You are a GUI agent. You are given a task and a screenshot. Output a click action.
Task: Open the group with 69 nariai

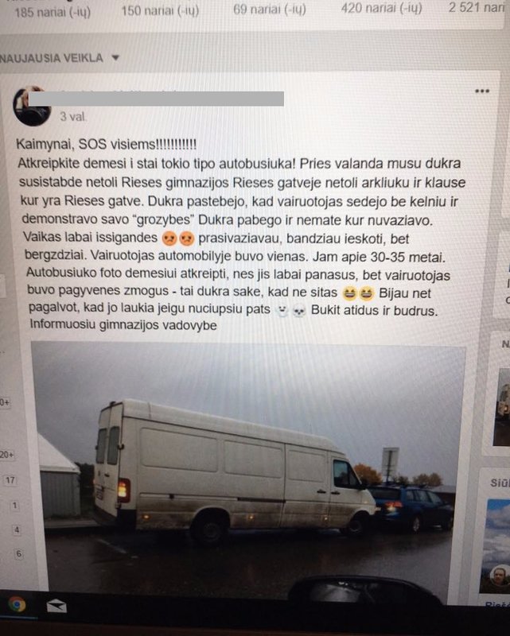coord(270,9)
